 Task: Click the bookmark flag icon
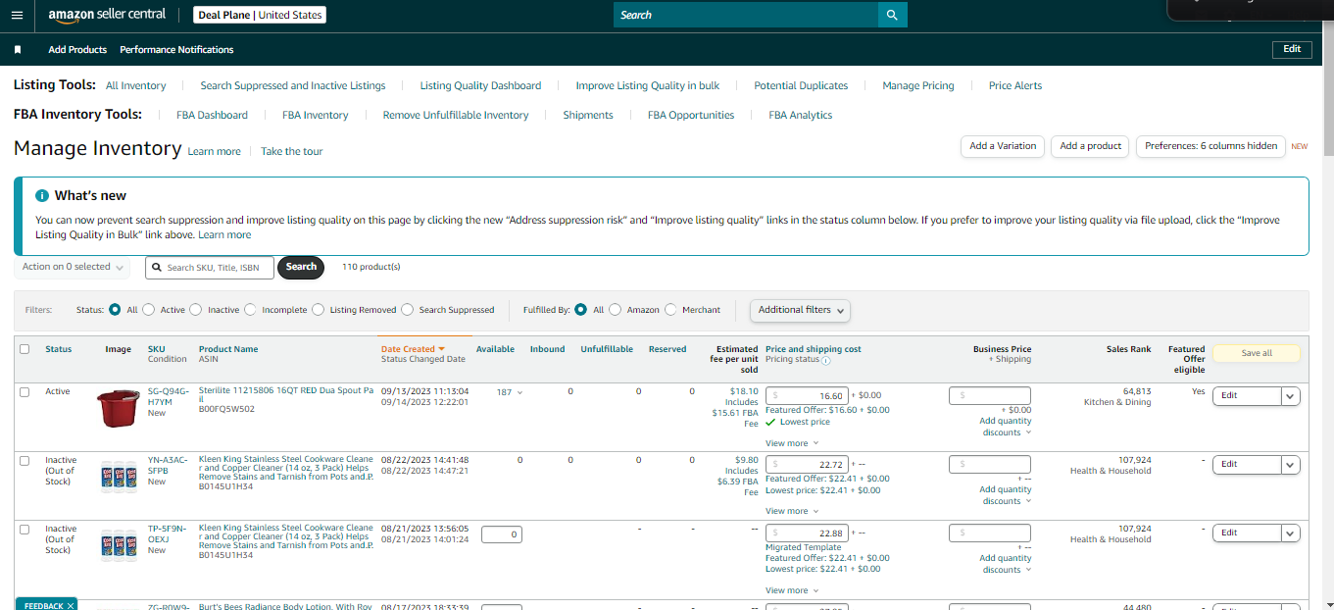[x=18, y=49]
